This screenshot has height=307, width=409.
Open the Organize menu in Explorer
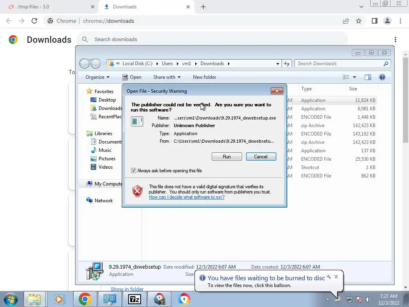click(97, 77)
